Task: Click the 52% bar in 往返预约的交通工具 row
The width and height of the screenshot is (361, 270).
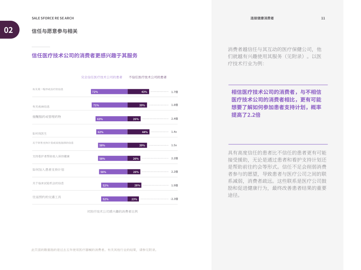Action: [115, 199]
